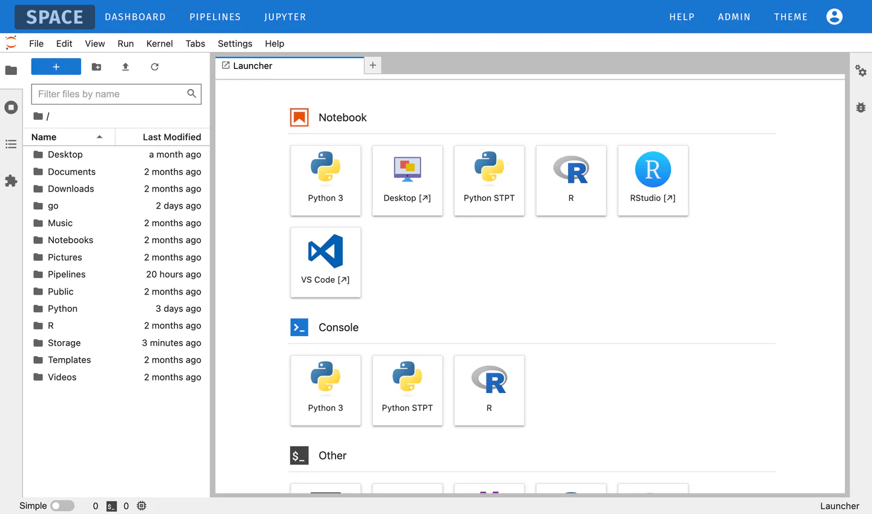The height and width of the screenshot is (514, 872).
Task: Launch a Python STPT notebook
Action: 489,180
